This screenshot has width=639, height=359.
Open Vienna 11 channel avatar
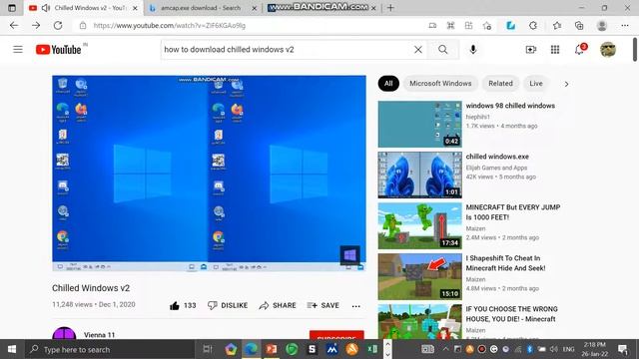click(x=64, y=333)
